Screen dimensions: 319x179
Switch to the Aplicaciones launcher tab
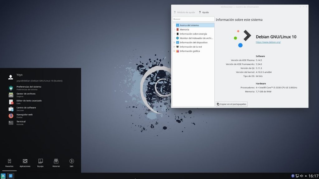click(25, 163)
